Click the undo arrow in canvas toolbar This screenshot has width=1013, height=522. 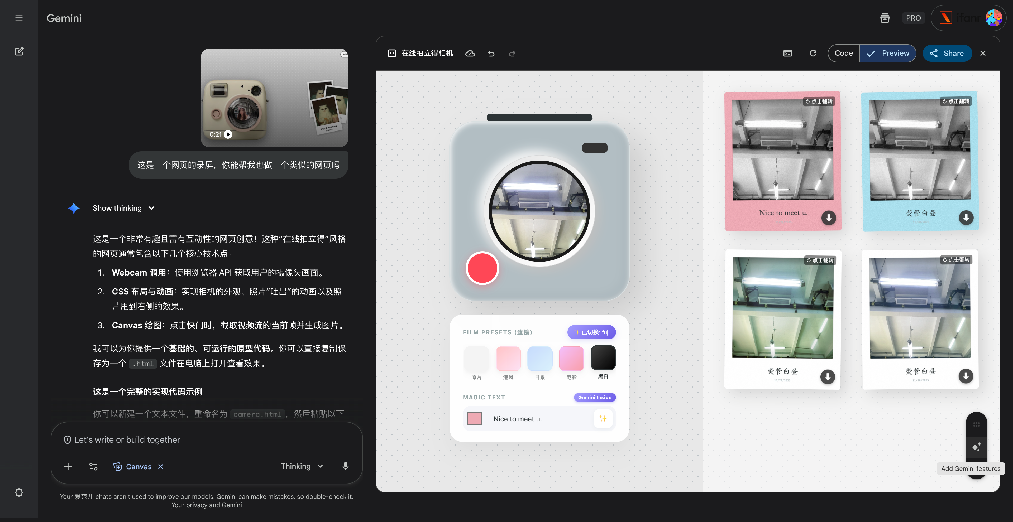pos(491,54)
